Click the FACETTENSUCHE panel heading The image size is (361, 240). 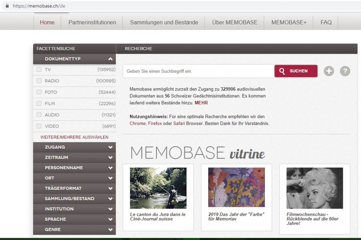56,48
